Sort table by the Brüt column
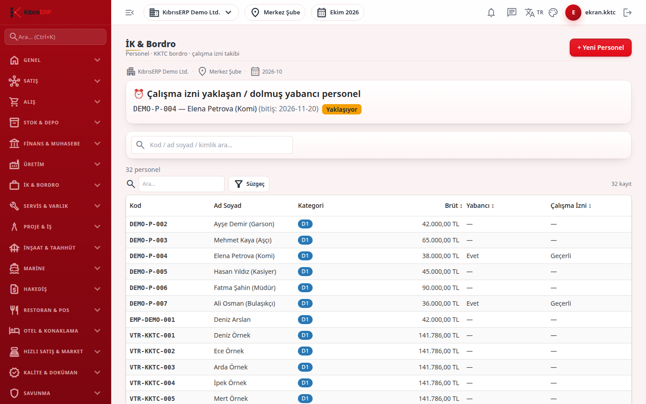Screen dimensions: 646x404 click(453, 206)
